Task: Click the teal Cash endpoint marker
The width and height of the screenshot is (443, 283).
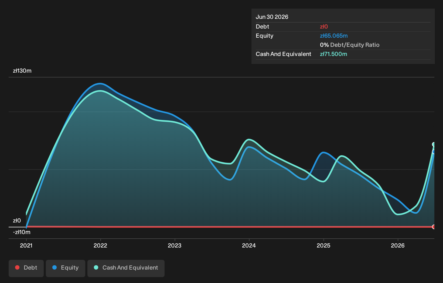Action: (x=434, y=144)
